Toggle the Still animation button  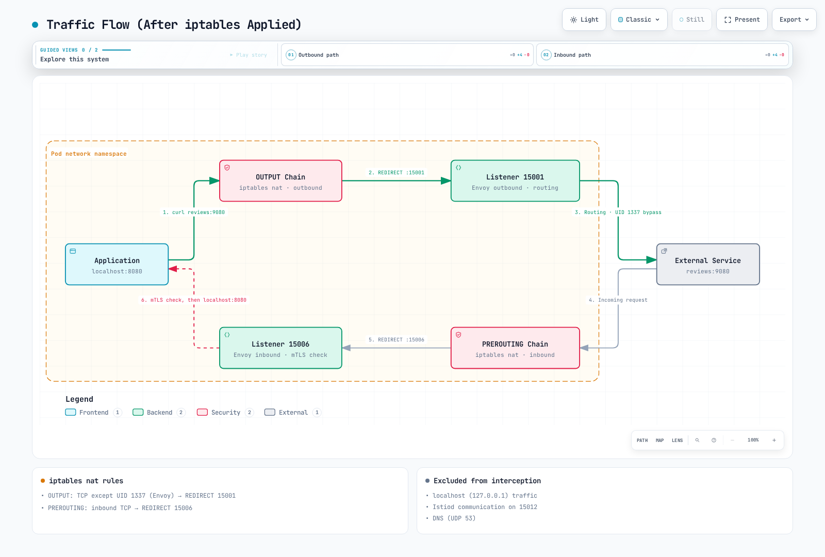691,20
